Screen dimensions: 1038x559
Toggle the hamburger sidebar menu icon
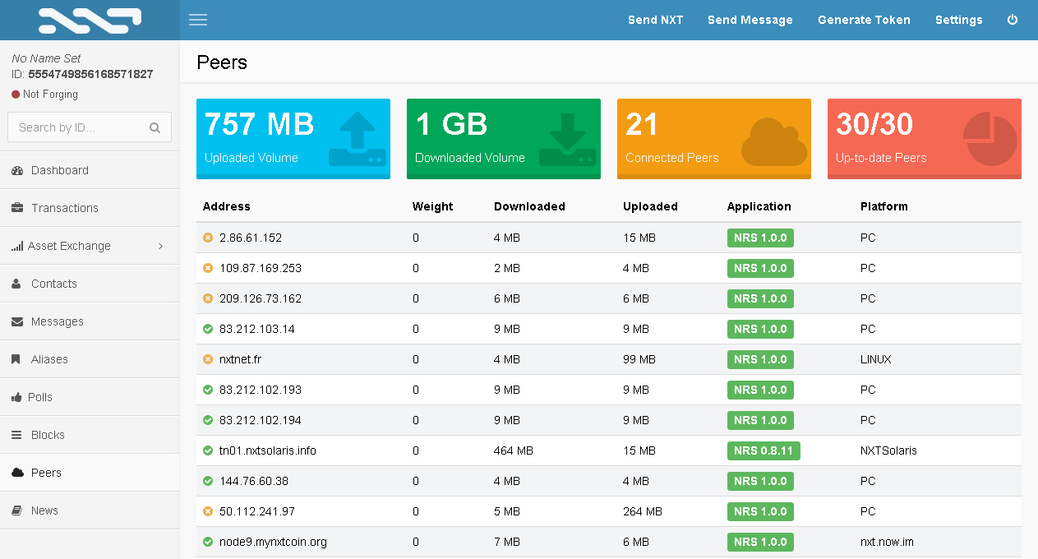(x=198, y=20)
